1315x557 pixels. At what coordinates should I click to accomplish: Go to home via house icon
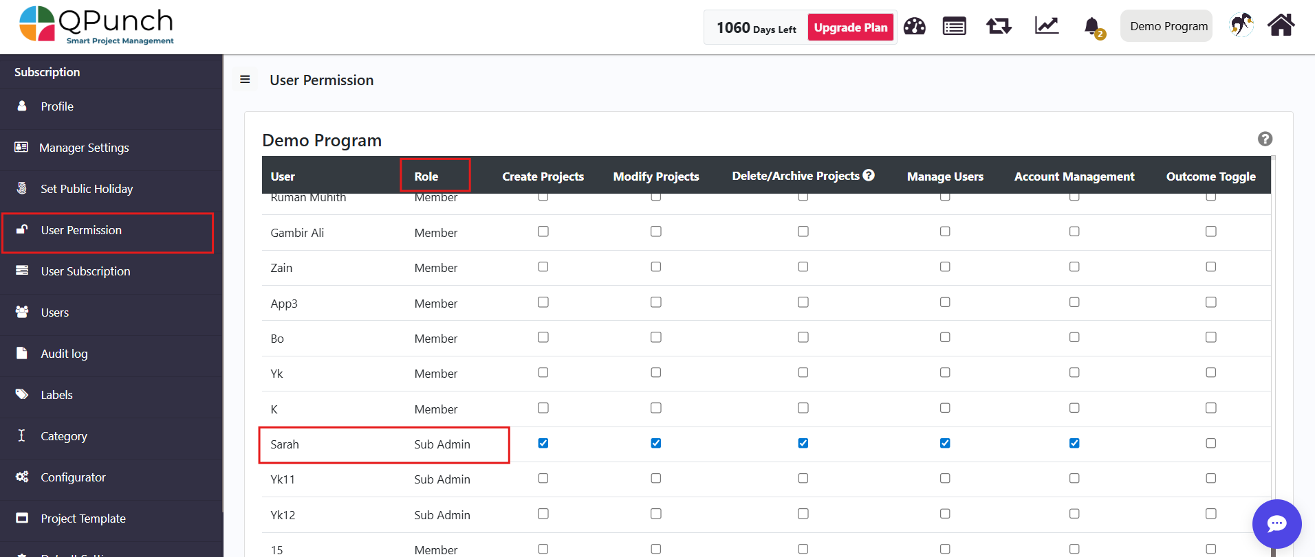click(x=1281, y=25)
